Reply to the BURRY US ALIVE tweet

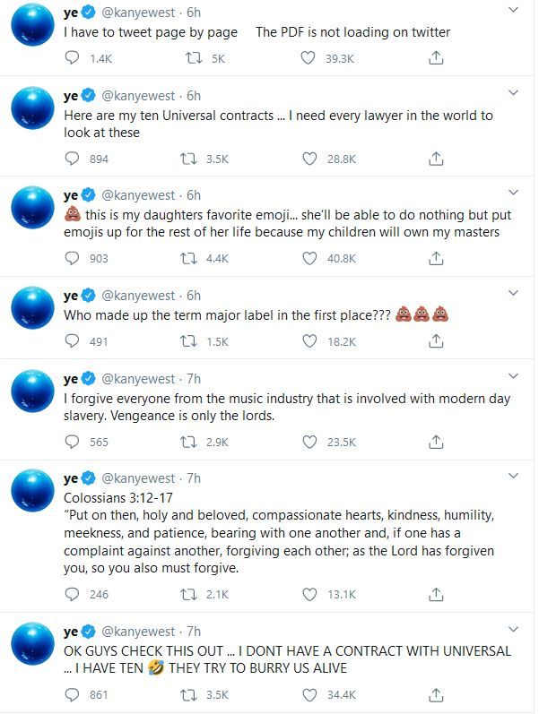pyautogui.click(x=72, y=694)
